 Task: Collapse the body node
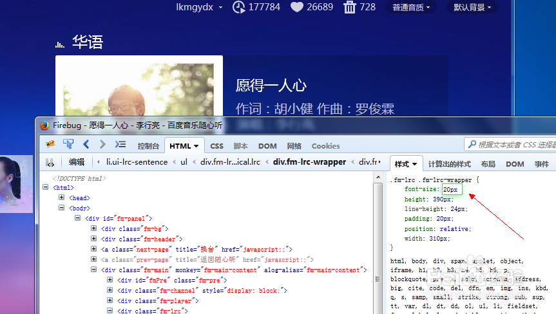pyautogui.click(x=61, y=207)
